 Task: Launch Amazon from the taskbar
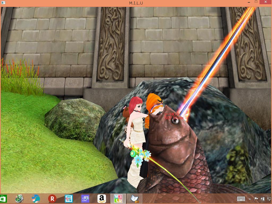pyautogui.click(x=102, y=198)
